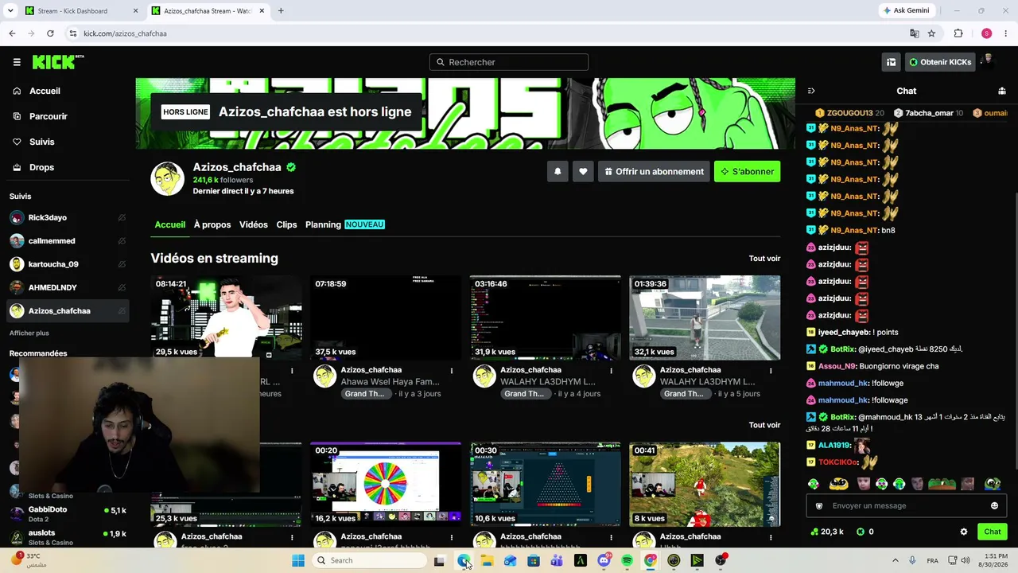Viewport: 1018px width, 573px height.
Task: Click the Obtenir KICKs button
Action: 939,62
